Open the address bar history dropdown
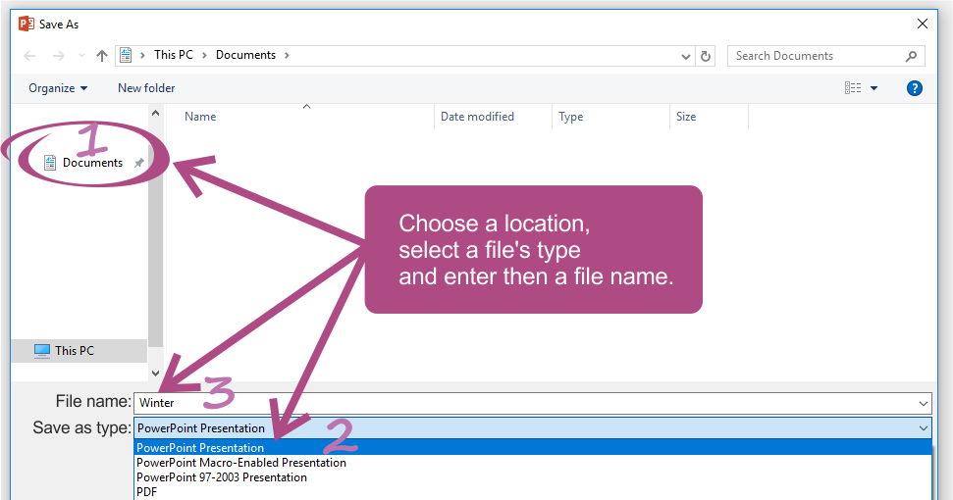 (x=686, y=57)
